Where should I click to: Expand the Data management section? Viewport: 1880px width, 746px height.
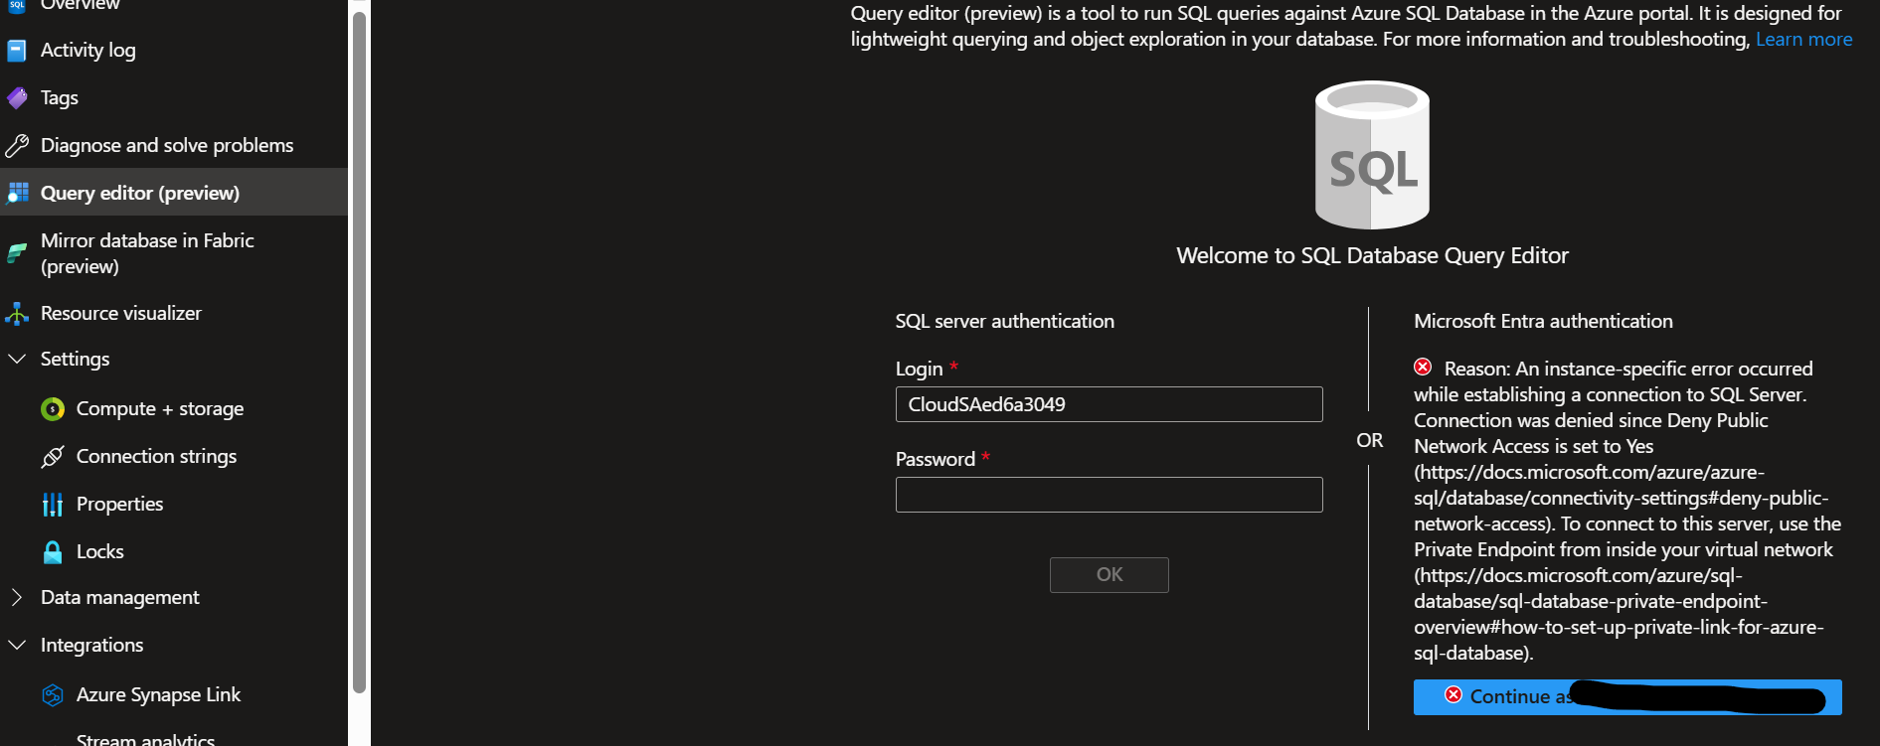(17, 597)
